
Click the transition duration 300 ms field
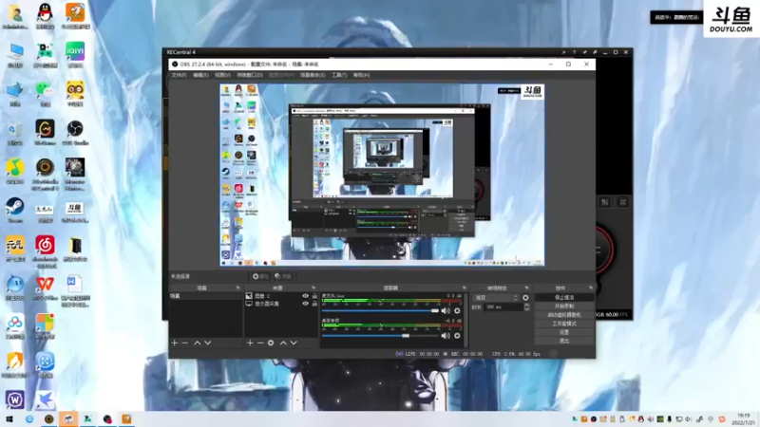(x=503, y=306)
